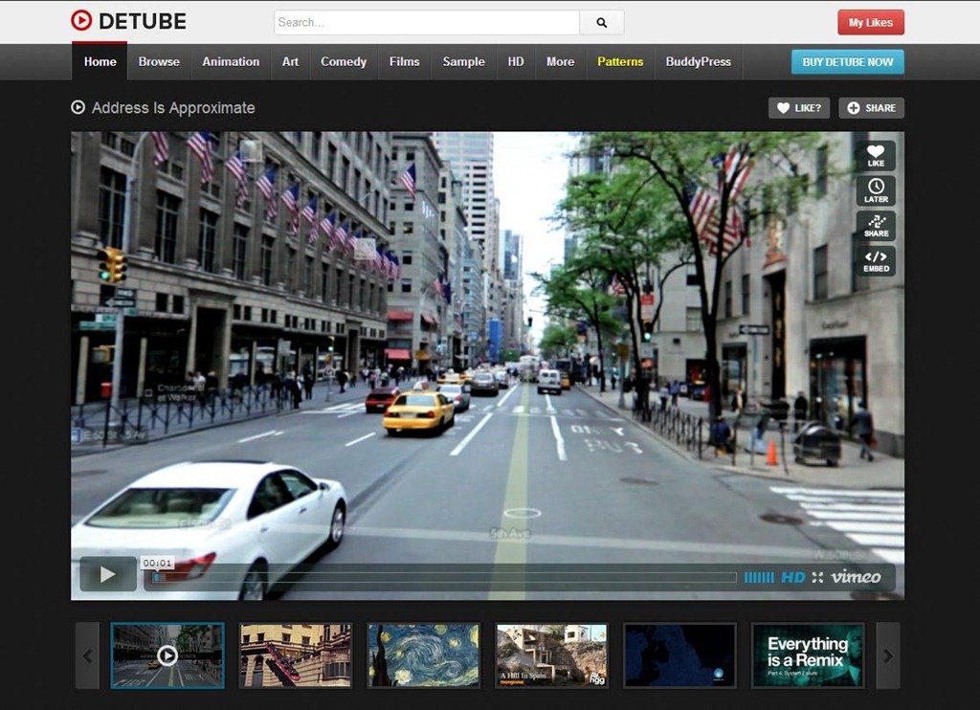Select Everything is a Remix thumbnail
Viewport: 980px width, 710px height.
coord(808,655)
